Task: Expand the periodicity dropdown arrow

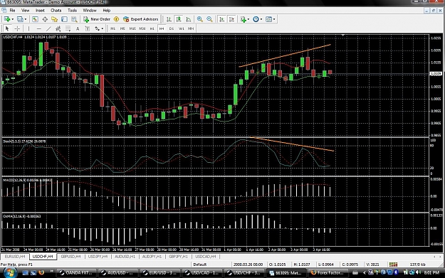Action: pos(261,19)
